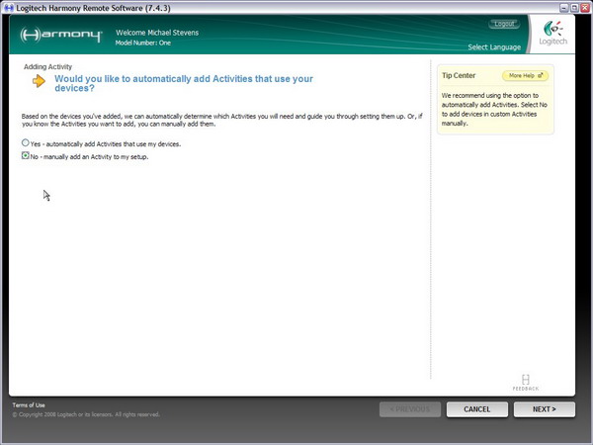Screen dimensions: 593x445
Task: Close the Harmony Remote Software window
Action: (585, 8)
